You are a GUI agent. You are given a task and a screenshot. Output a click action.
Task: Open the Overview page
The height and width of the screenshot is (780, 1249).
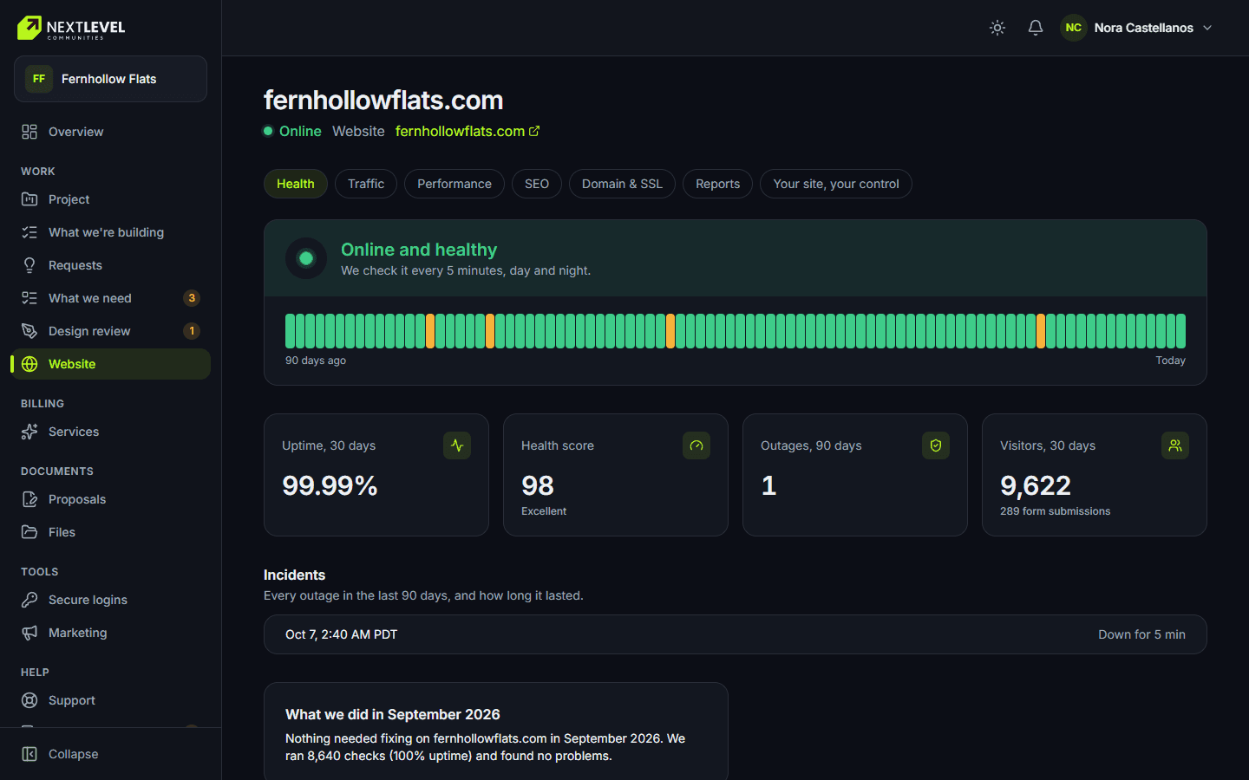pyautogui.click(x=110, y=132)
